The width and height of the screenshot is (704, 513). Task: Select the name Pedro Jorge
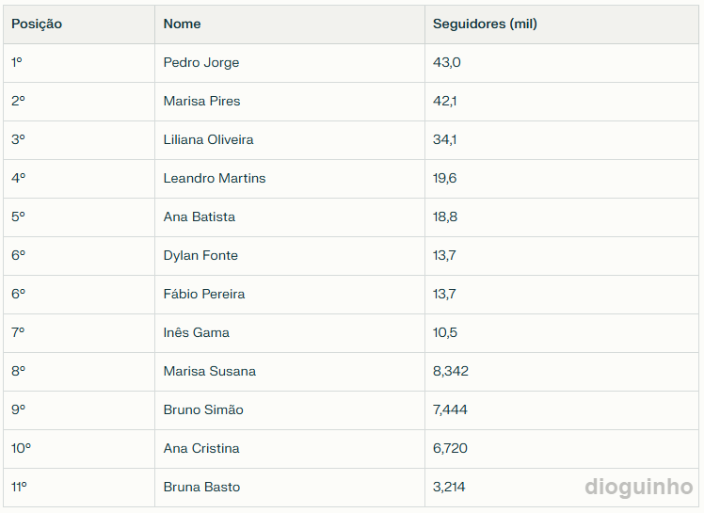tap(201, 62)
